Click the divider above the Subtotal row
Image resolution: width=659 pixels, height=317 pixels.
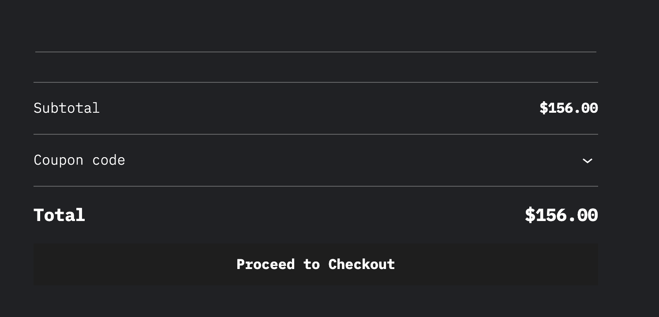pos(315,82)
